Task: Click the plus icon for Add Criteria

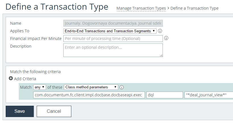Action: point(11,79)
